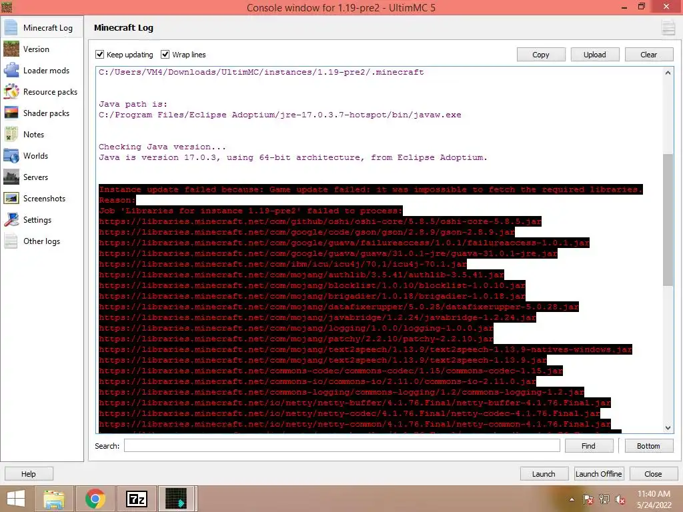Toggle the Keep updating checkbox
The image size is (683, 512).
pyautogui.click(x=100, y=55)
